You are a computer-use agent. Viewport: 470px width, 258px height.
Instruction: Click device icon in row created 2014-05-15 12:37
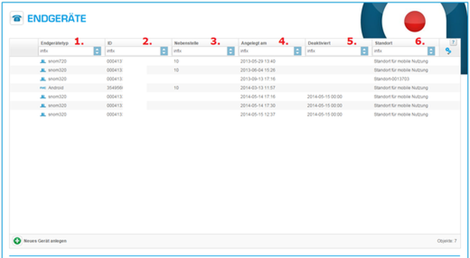(x=43, y=115)
